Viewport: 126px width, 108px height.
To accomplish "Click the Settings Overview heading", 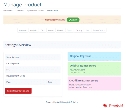I will pos(18,45).
